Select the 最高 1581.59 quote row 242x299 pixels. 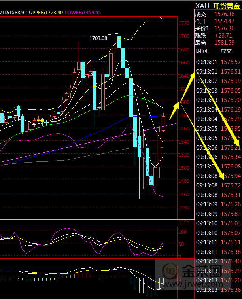pyautogui.click(x=218, y=42)
